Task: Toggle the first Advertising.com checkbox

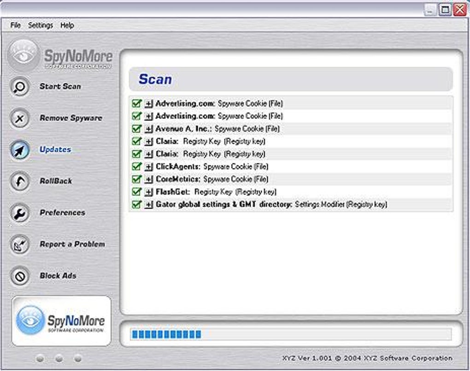Action: coord(136,103)
